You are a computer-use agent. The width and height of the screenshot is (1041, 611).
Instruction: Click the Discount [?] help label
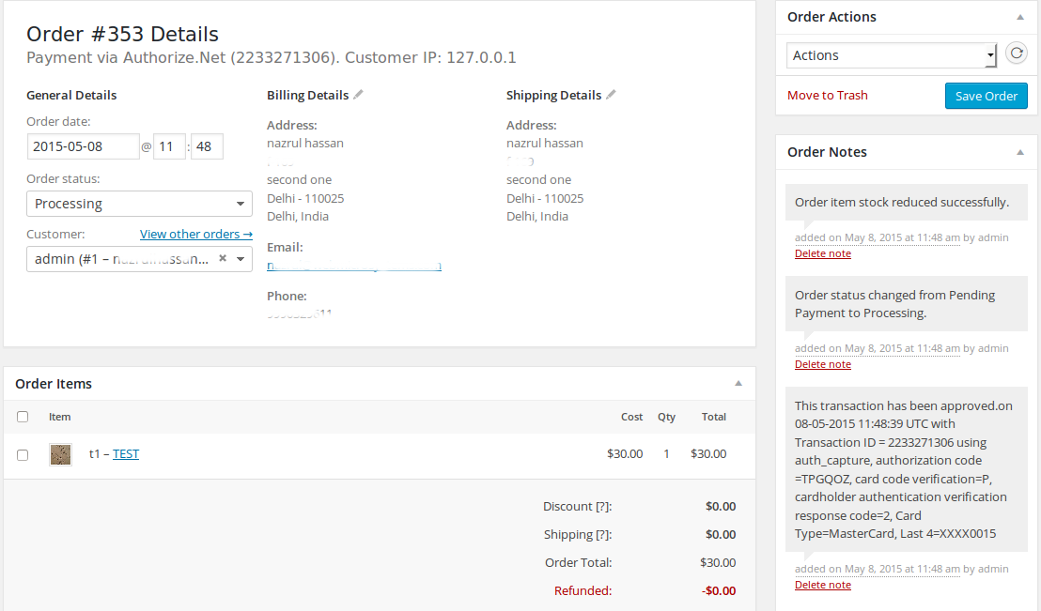578,506
